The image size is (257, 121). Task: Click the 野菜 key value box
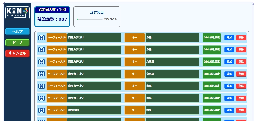pyautogui.click(x=172, y=110)
